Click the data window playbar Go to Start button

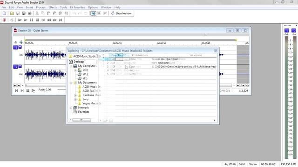point(17,90)
